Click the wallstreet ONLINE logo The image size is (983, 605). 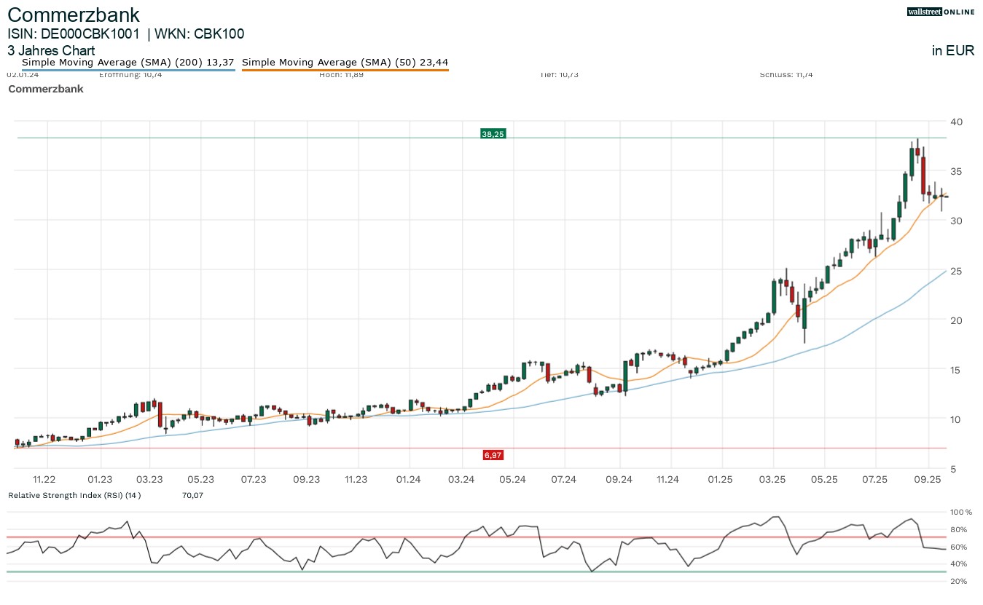tap(941, 12)
